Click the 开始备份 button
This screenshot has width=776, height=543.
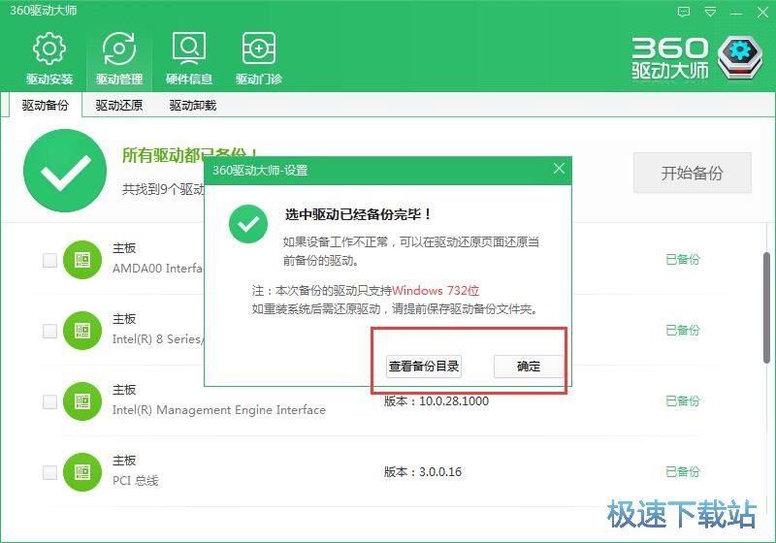(x=692, y=173)
